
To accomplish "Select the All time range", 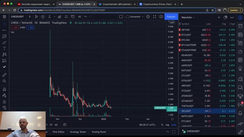I will pyautogui.click(x=56, y=125).
